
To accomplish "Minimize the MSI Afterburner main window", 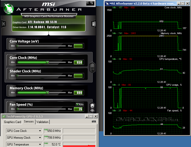I will pos(88,4).
